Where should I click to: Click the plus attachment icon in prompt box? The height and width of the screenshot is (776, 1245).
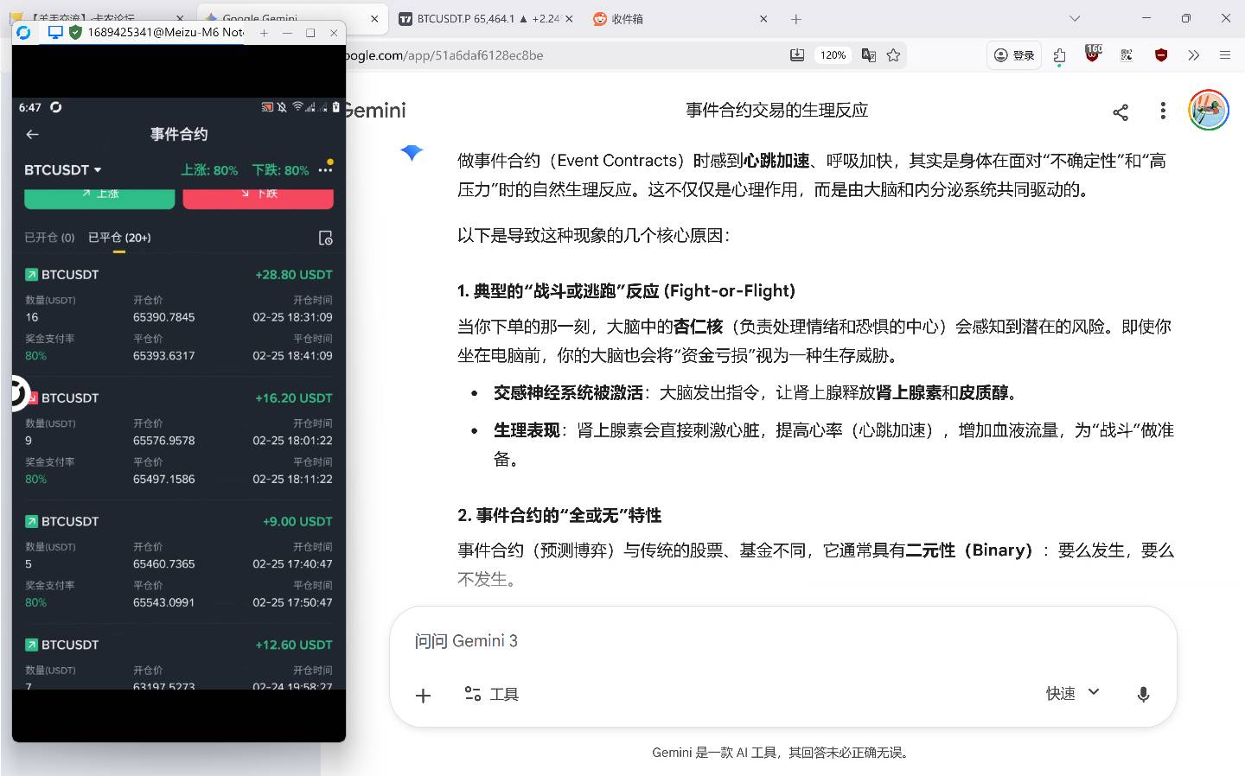point(423,695)
